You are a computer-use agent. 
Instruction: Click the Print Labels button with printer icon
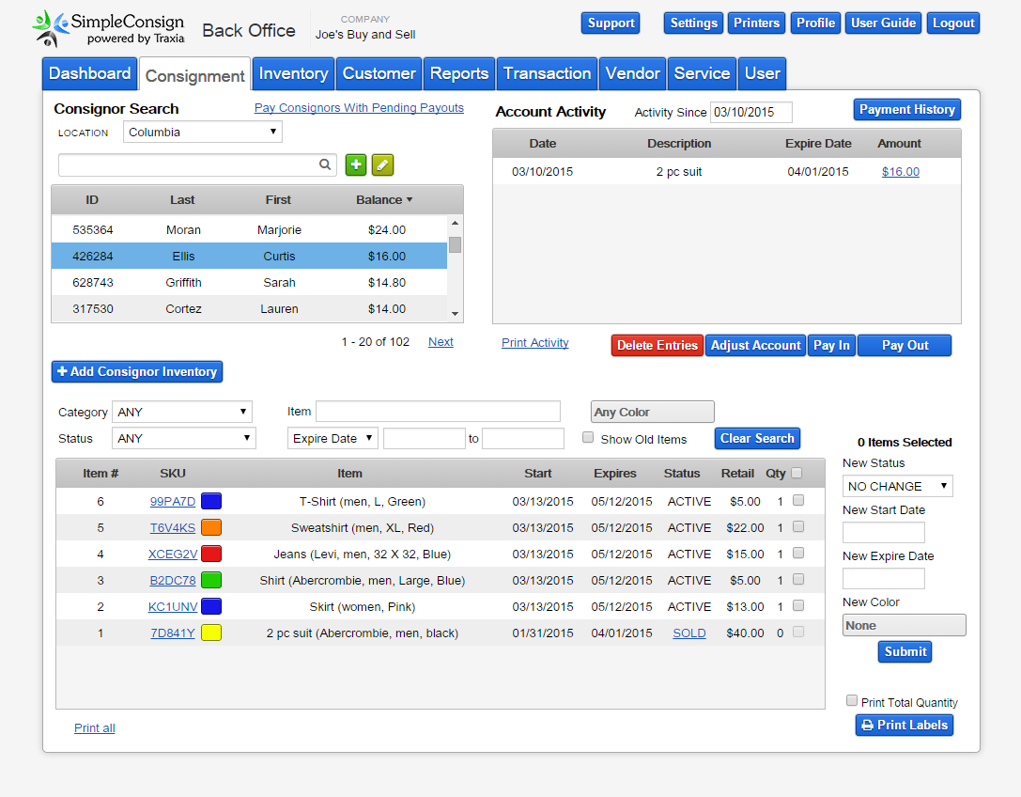(x=904, y=725)
